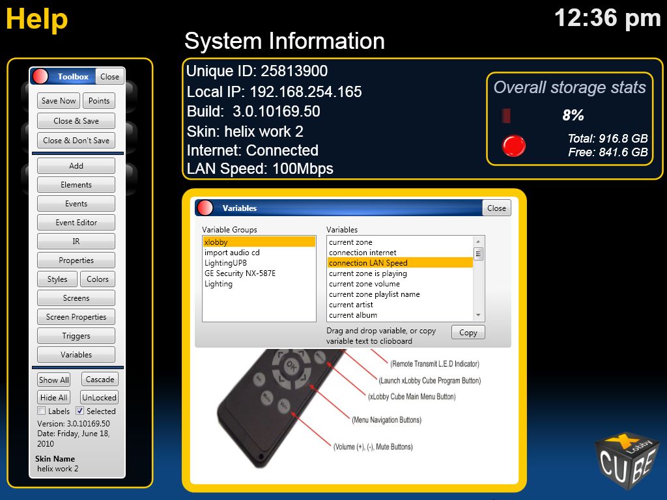Viewport: 667px width, 500px height.
Task: Click the Help screen title
Action: 37,20
